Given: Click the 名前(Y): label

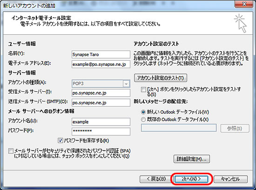Looking at the screenshot, I should [x=16, y=53].
